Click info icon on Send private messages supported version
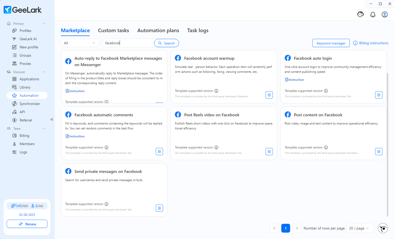This screenshot has width=394, height=239. click(x=106, y=204)
